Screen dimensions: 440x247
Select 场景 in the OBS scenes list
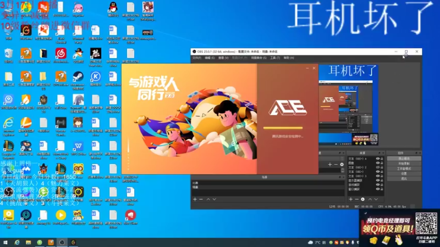268,187
